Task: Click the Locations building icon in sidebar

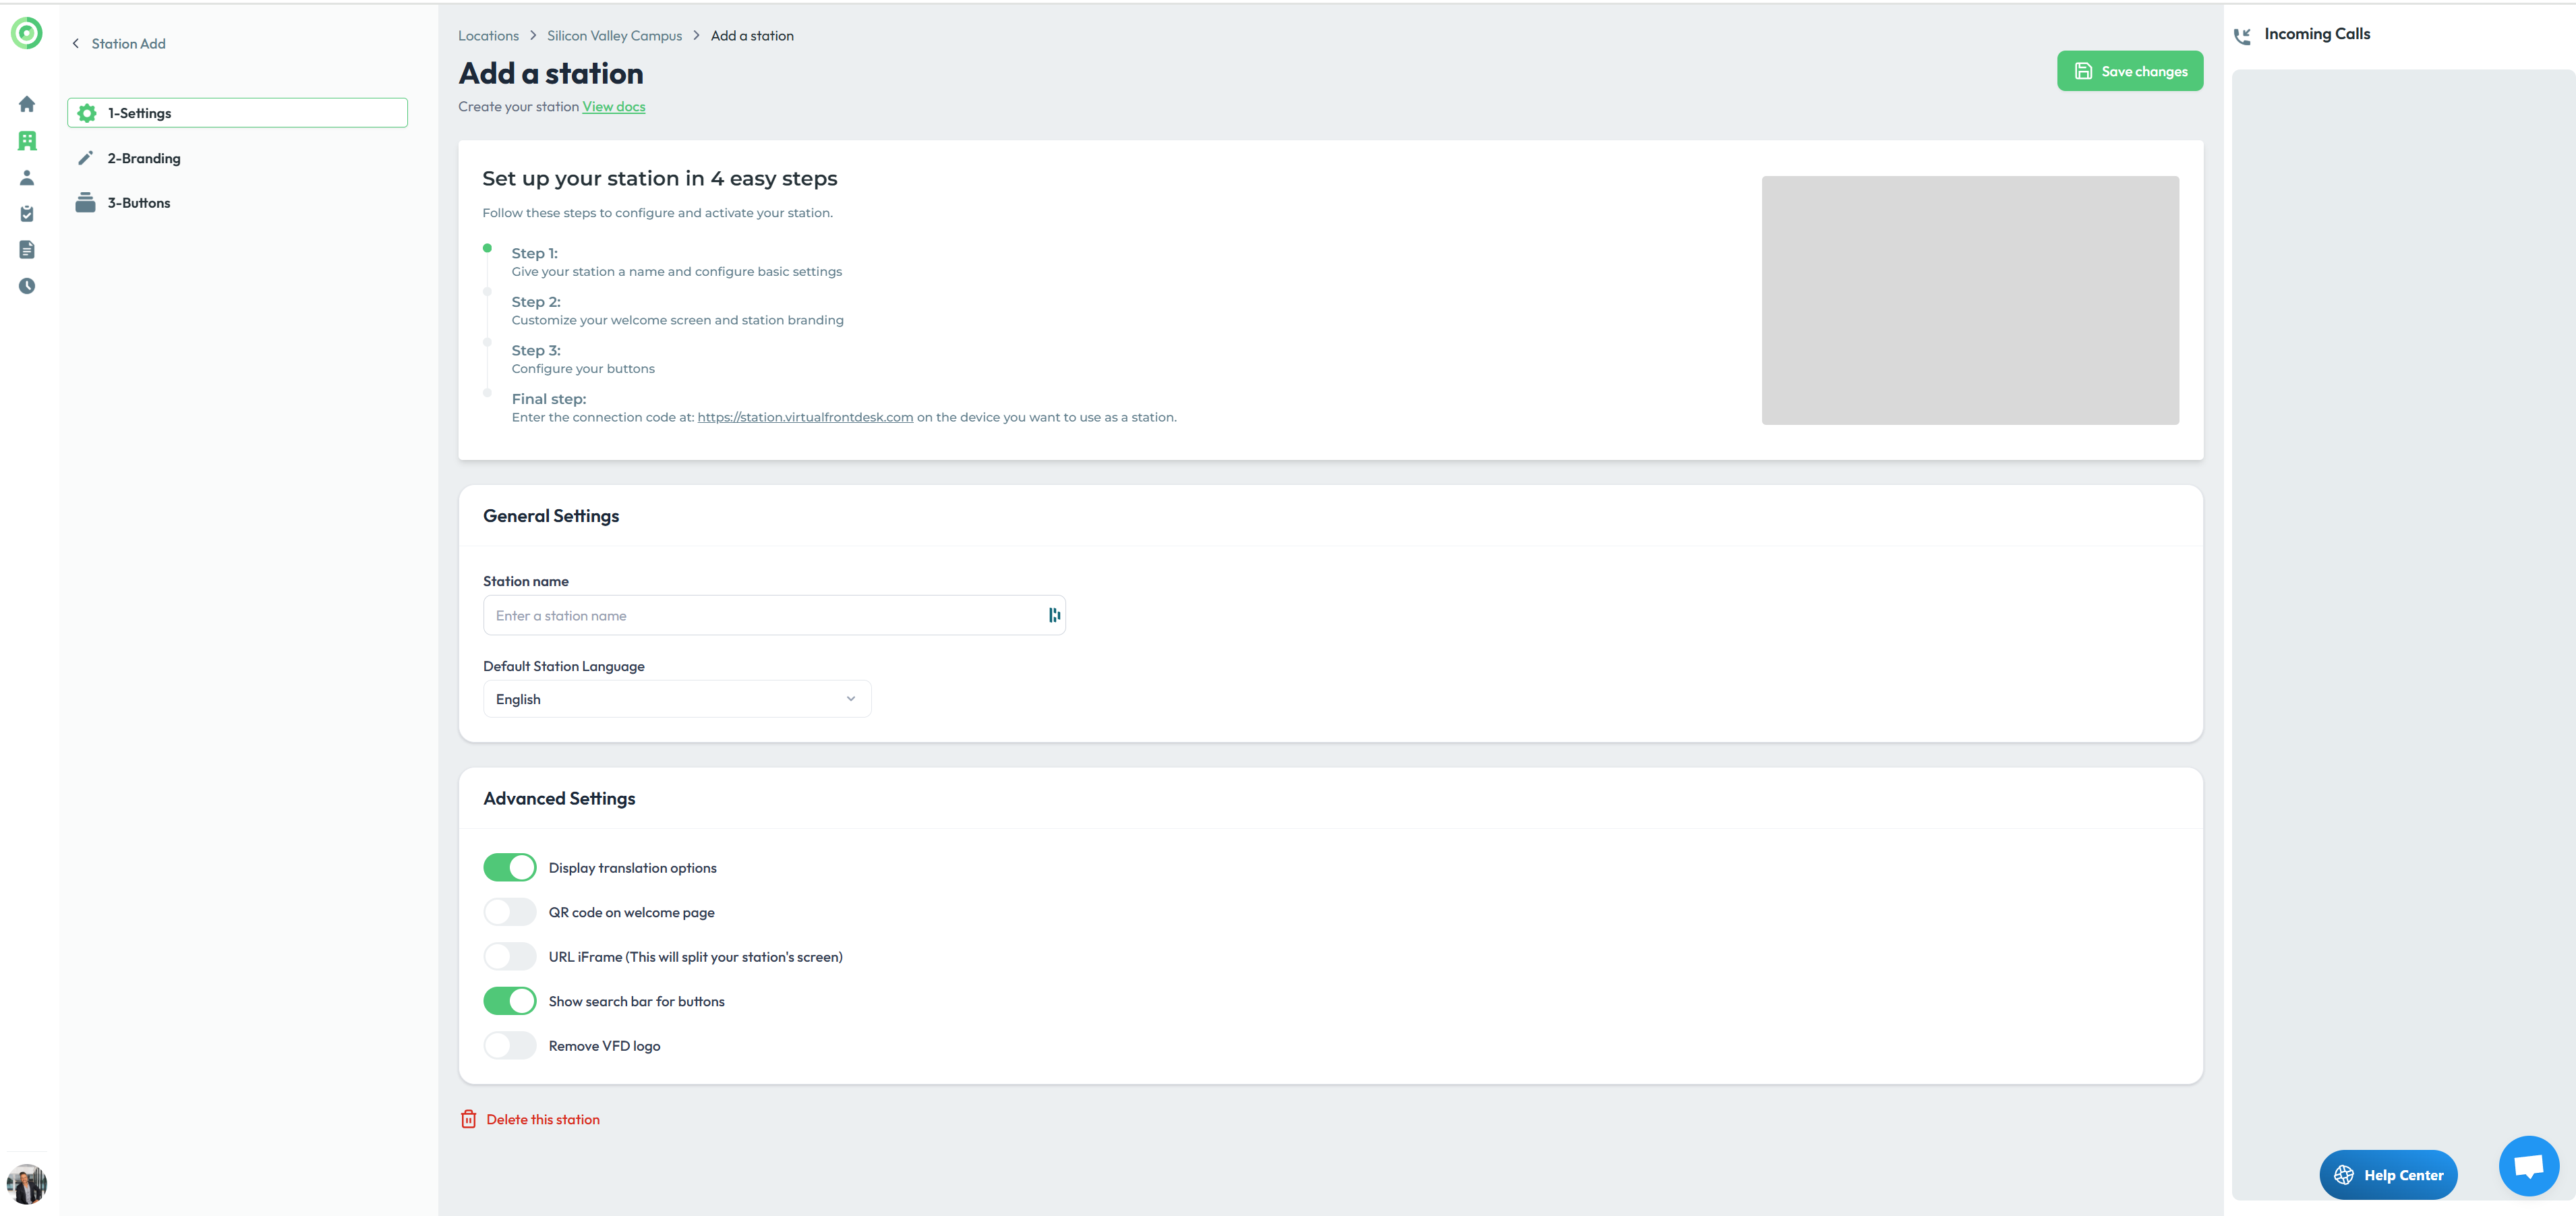Action: [27, 141]
